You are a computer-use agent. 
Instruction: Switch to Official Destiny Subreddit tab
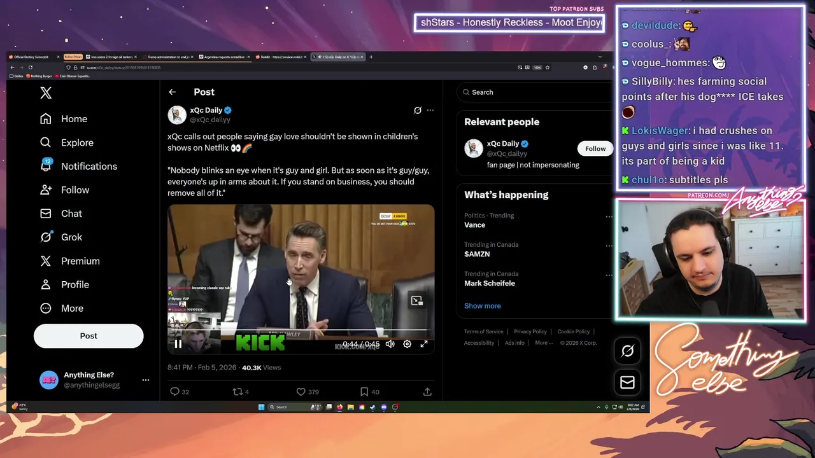click(33, 57)
